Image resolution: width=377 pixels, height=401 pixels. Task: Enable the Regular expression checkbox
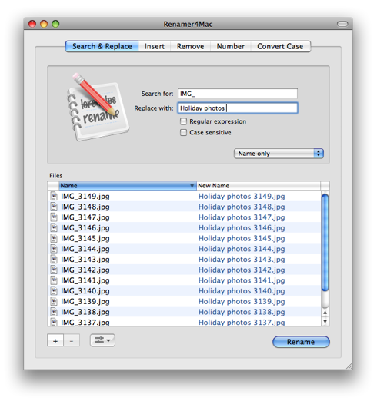pyautogui.click(x=183, y=121)
